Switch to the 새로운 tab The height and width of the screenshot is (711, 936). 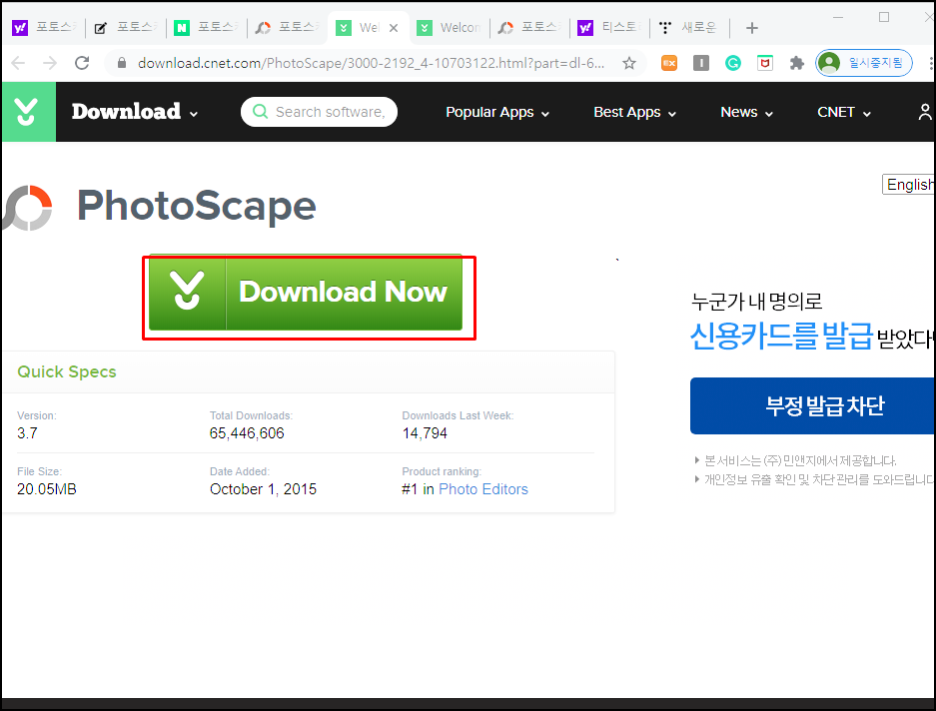coord(690,27)
